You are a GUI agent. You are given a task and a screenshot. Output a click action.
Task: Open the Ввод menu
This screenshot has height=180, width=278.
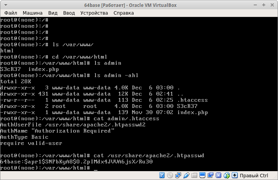[x=69, y=13]
